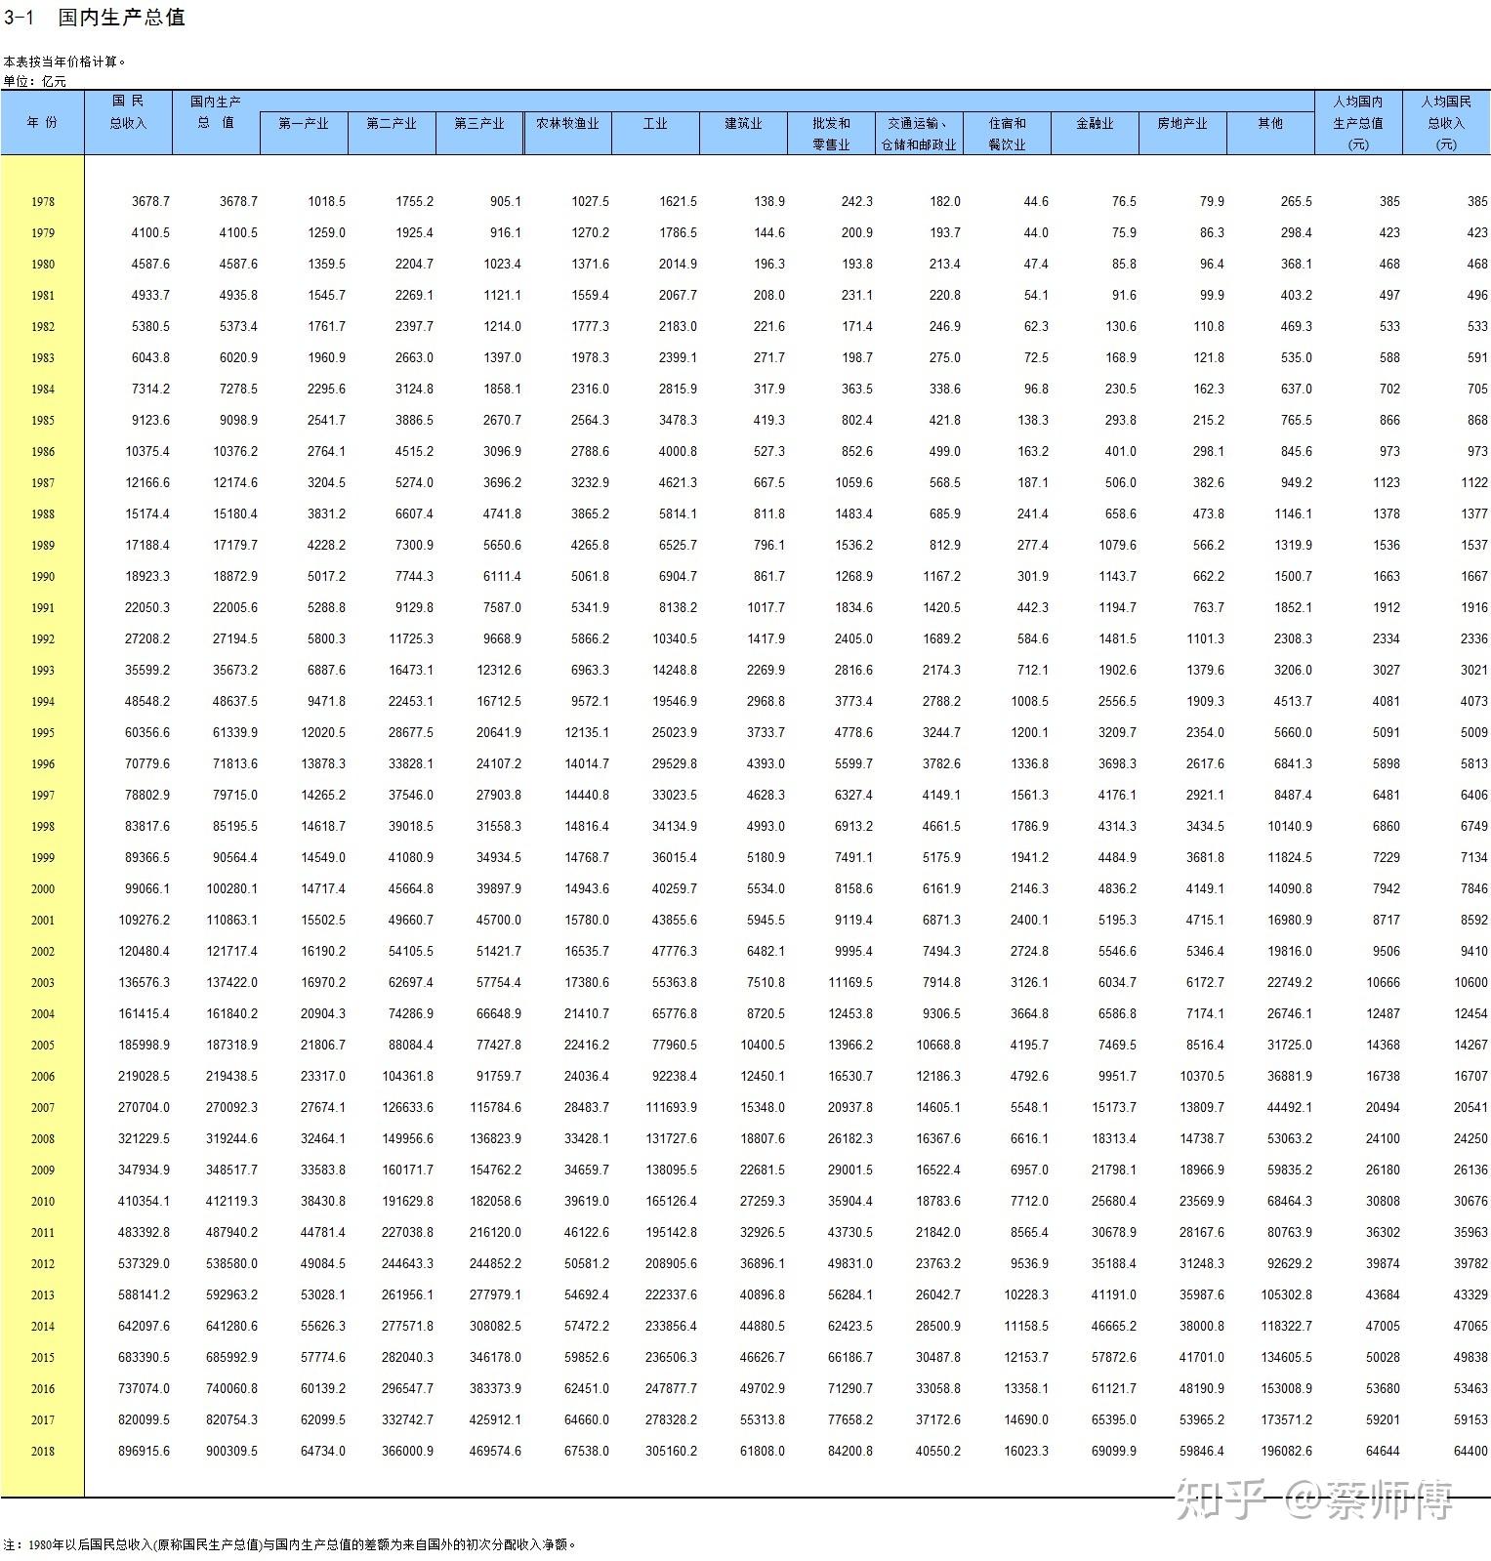Select 2018 finance value 69099.9
The image size is (1491, 1561).
[x=1114, y=1451]
